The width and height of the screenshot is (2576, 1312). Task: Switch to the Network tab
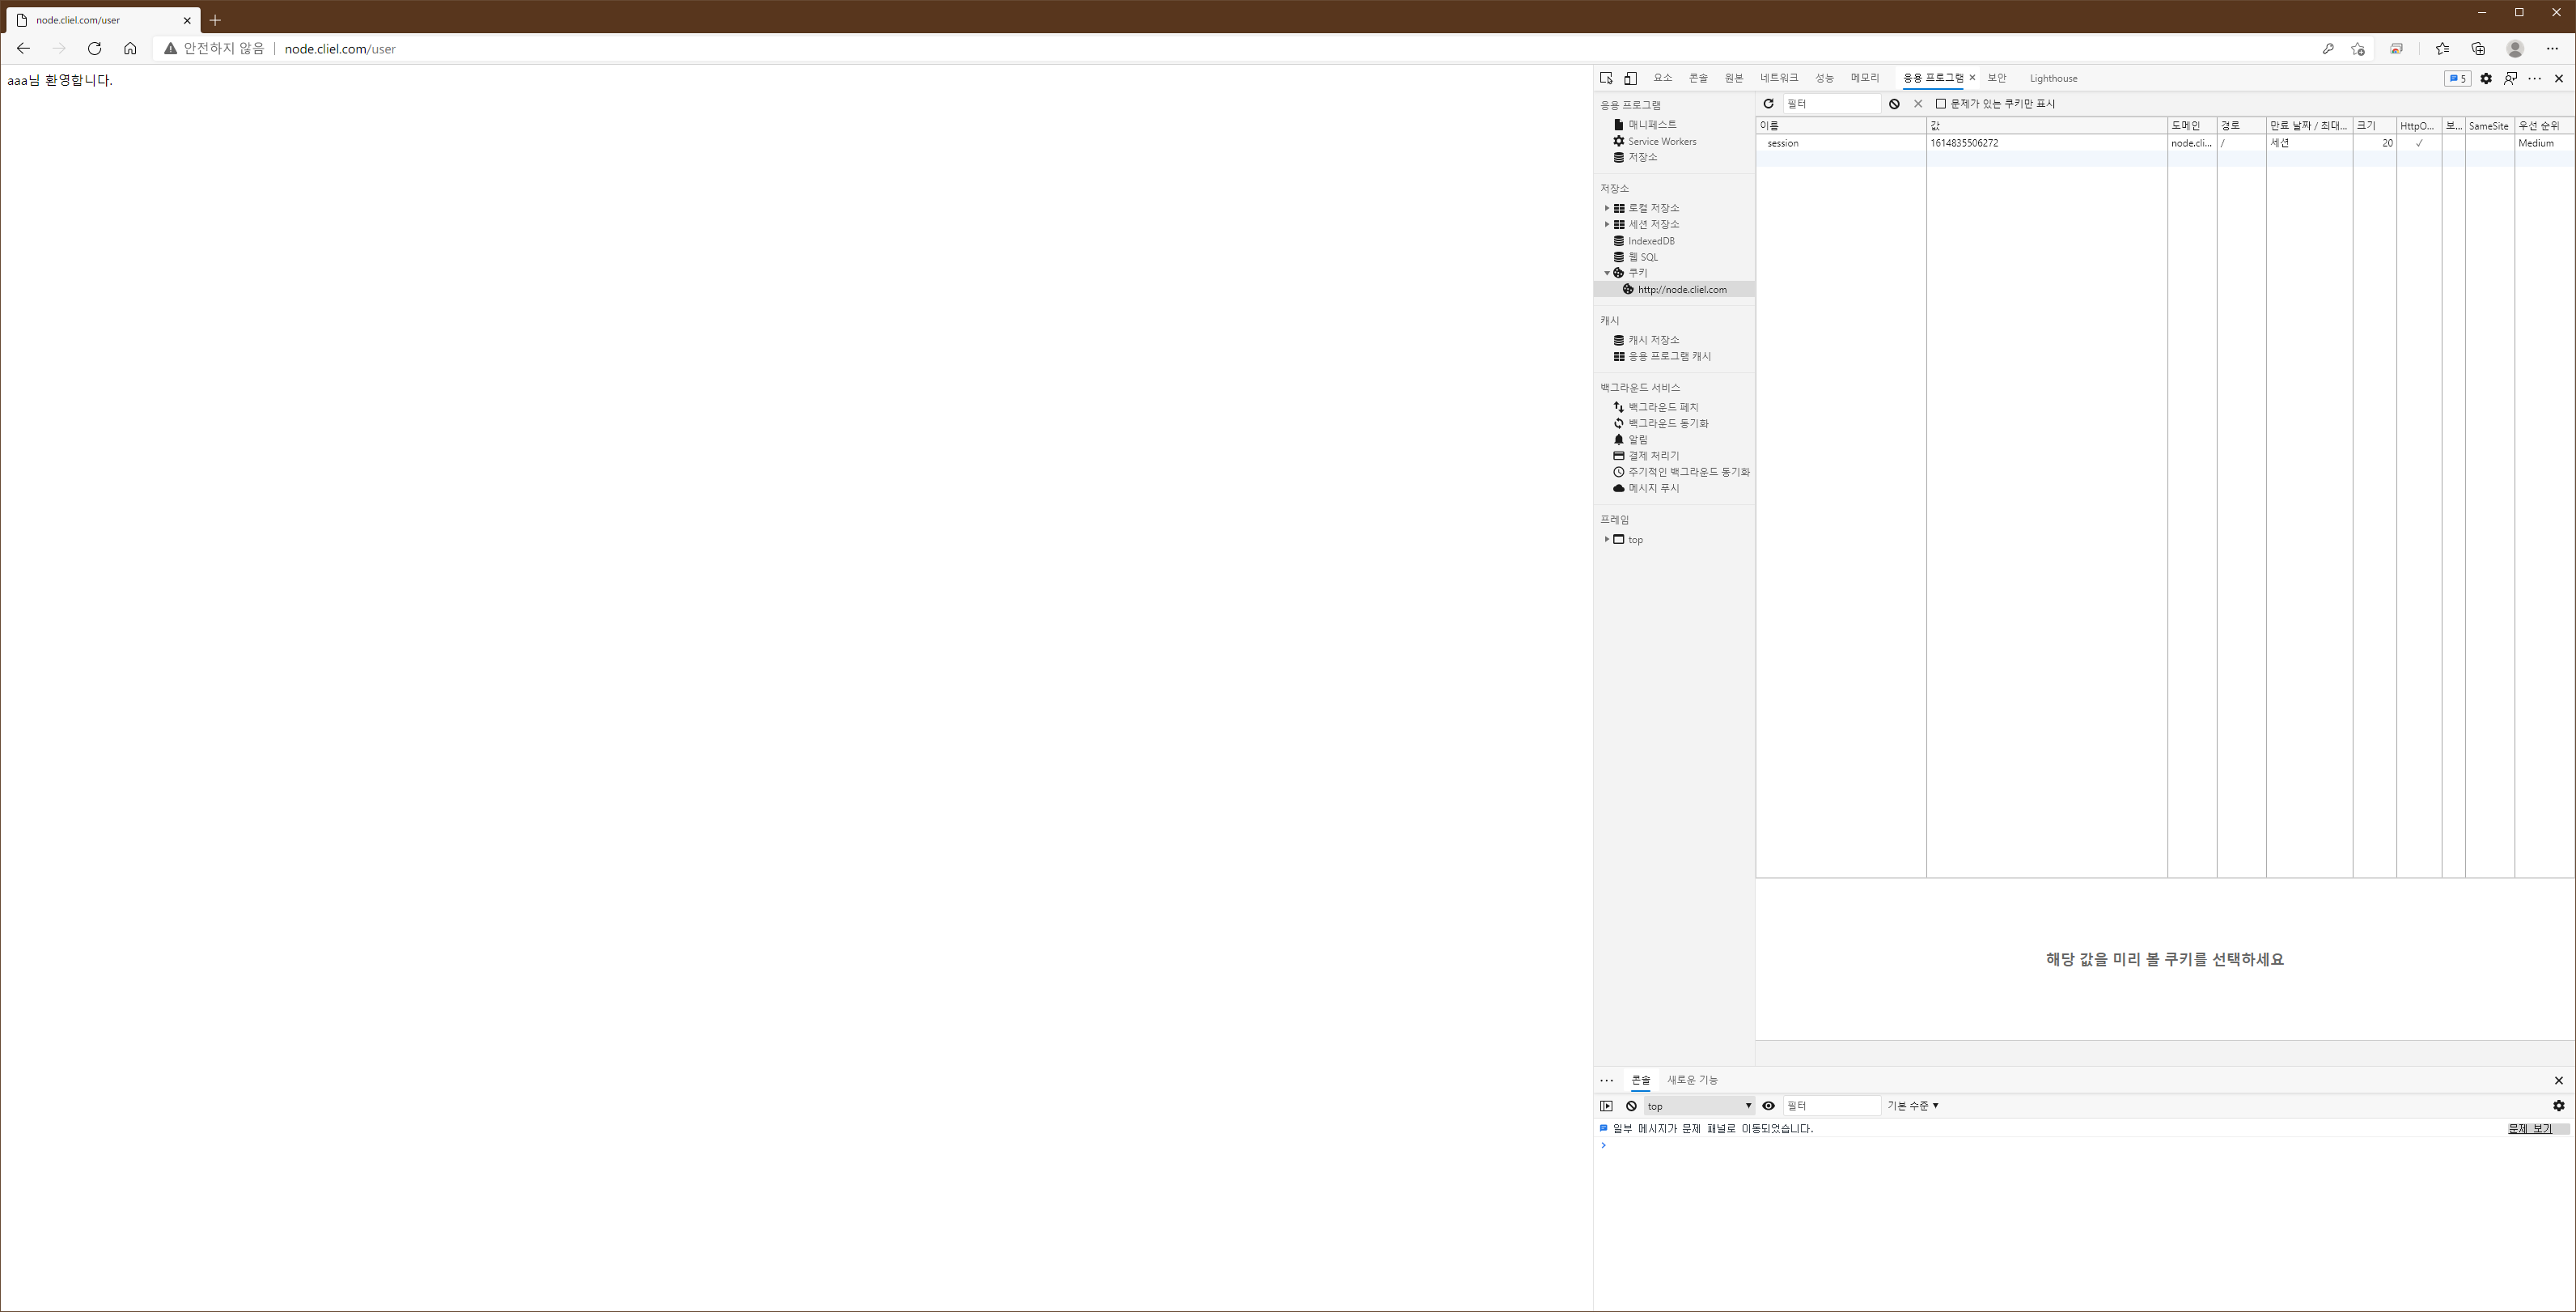[x=1779, y=78]
